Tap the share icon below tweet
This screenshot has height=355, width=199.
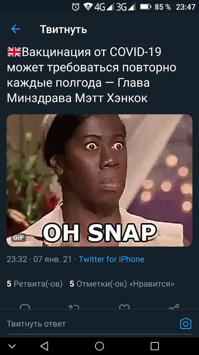[174, 307]
